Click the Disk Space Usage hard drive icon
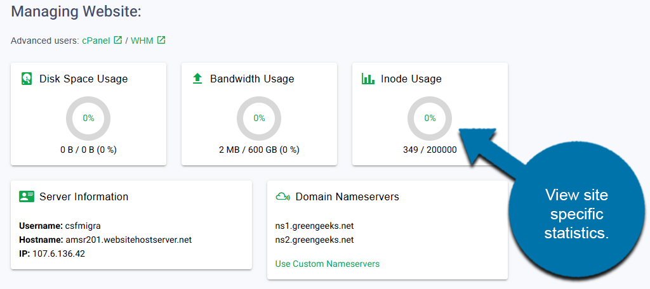This screenshot has height=289, width=650. click(x=27, y=79)
